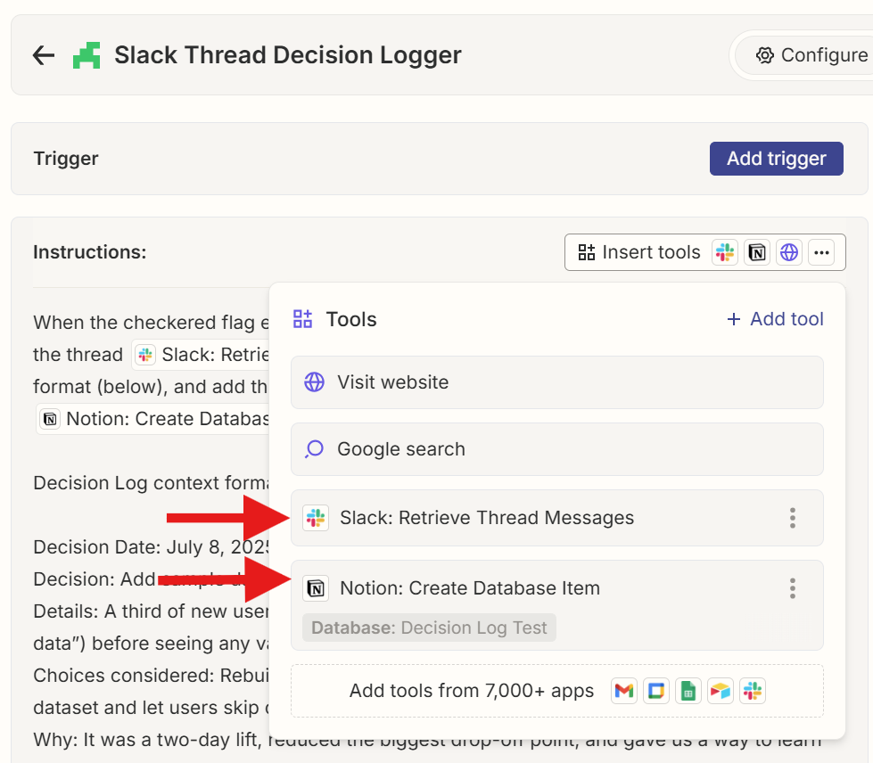Viewport: 873px width, 763px height.
Task: Click the Trigger section label
Action: (x=66, y=159)
